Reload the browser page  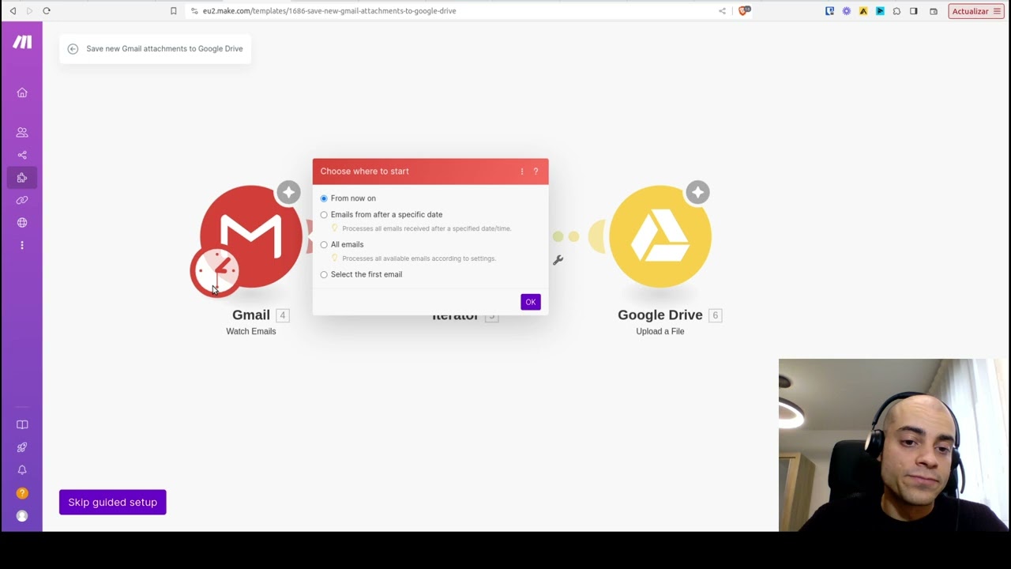47,11
